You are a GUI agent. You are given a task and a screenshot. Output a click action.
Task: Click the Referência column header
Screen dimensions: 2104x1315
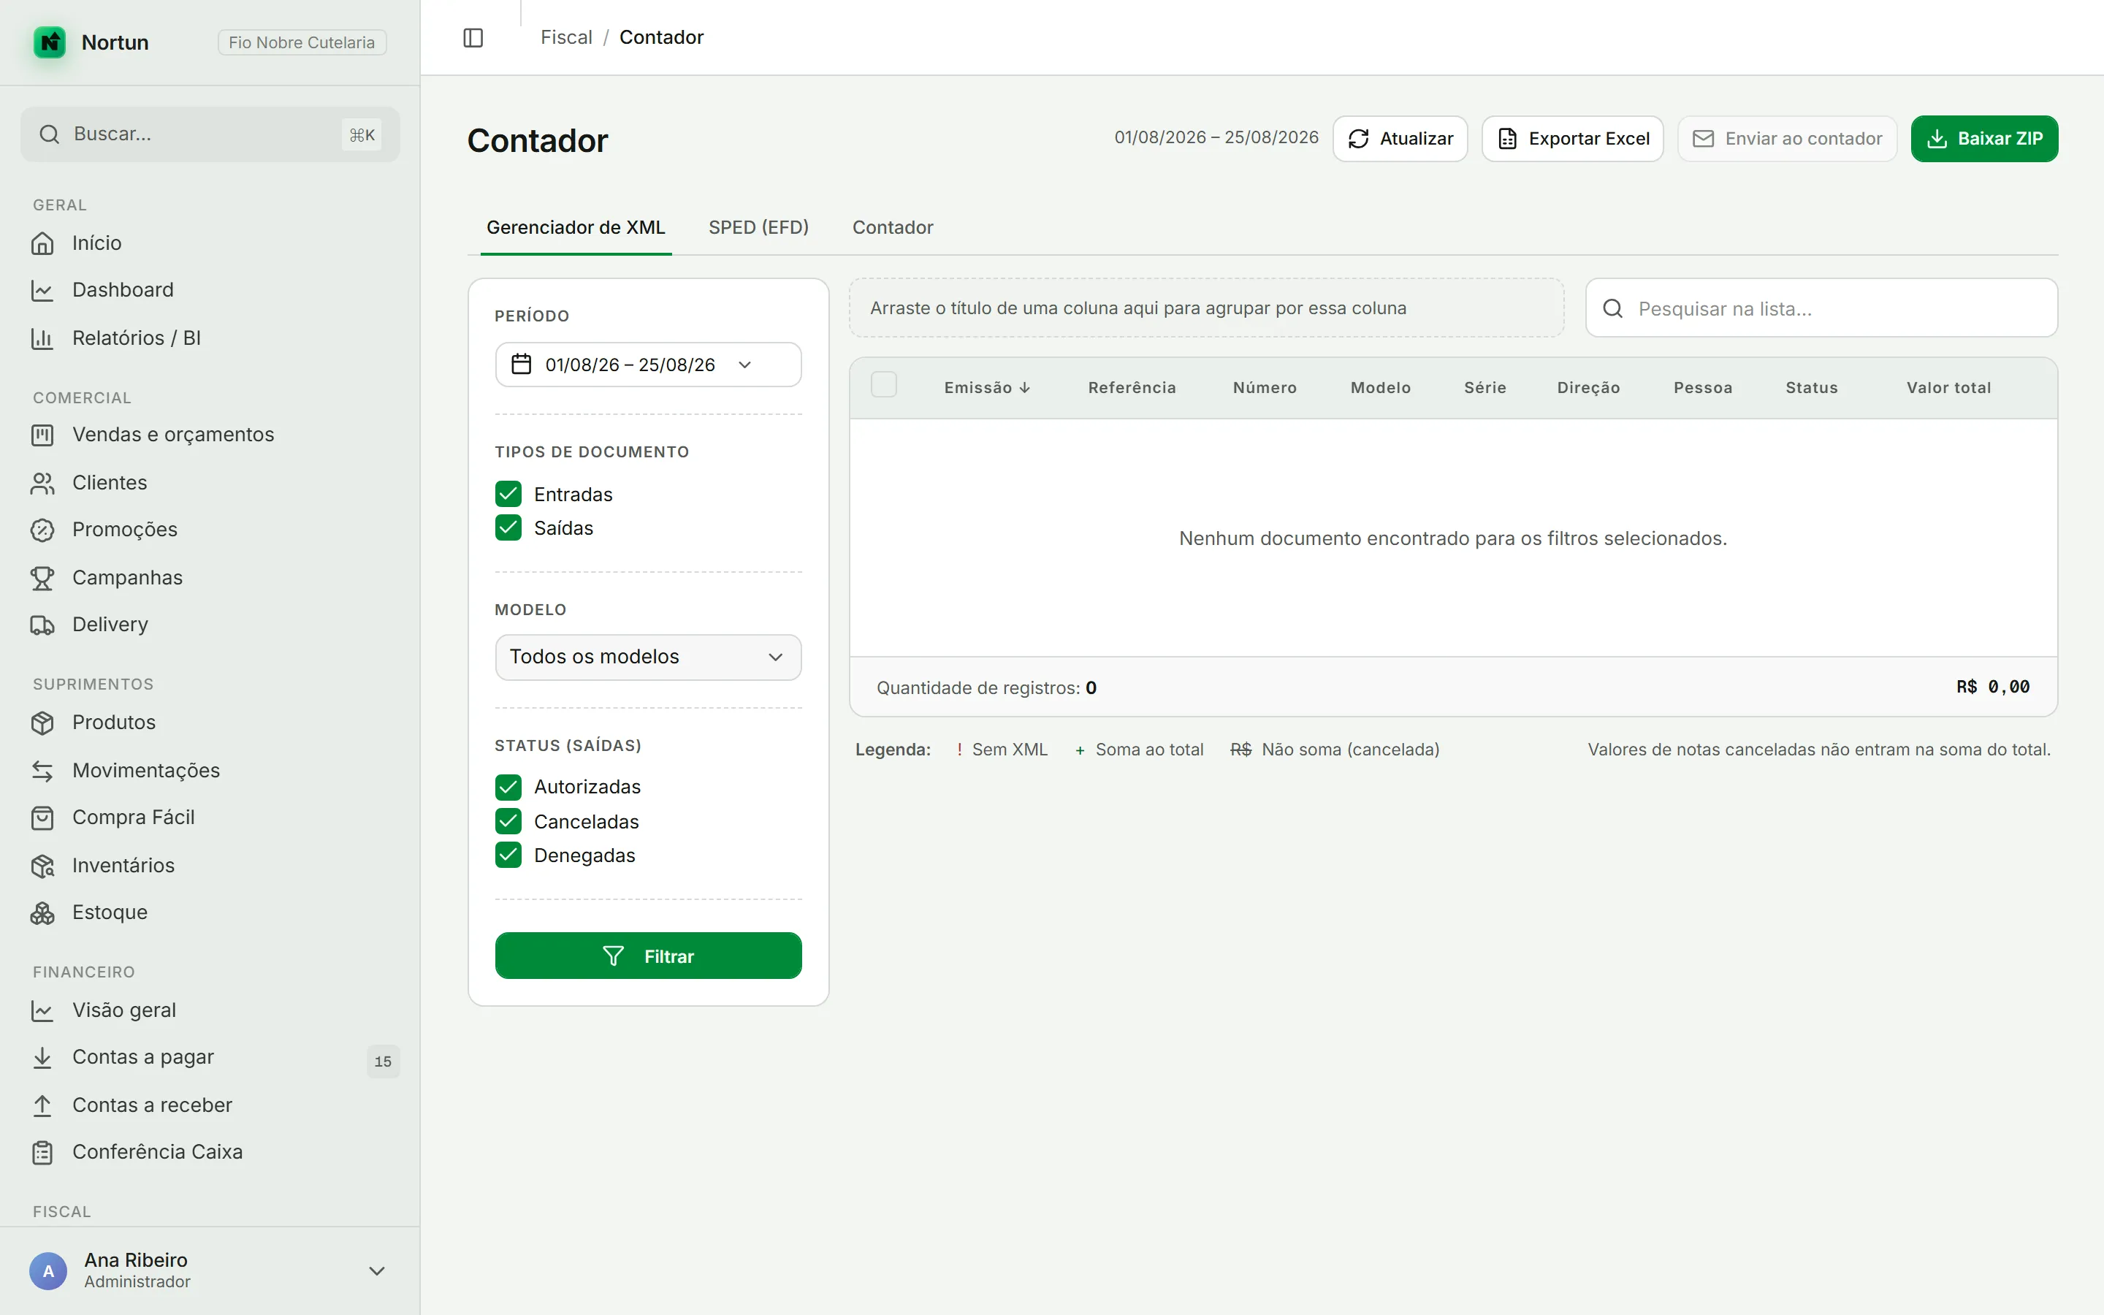tap(1131, 388)
